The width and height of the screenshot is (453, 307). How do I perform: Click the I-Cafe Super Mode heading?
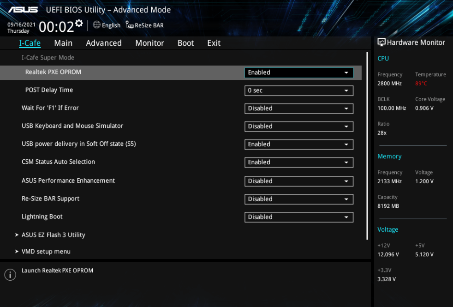click(48, 58)
